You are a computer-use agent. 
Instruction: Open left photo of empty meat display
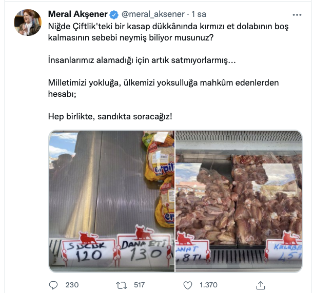[x=112, y=201]
